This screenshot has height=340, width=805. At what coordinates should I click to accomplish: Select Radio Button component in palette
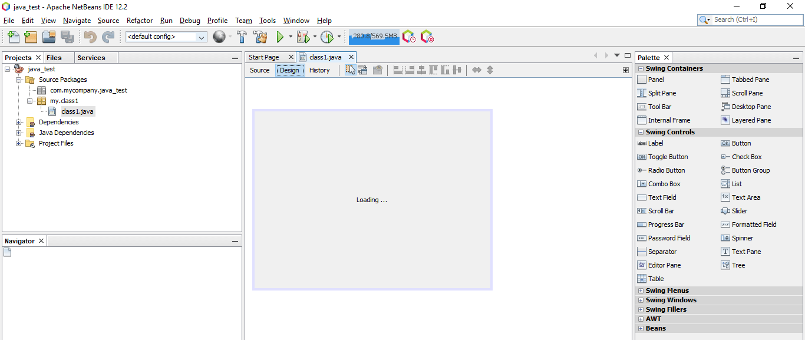click(661, 170)
